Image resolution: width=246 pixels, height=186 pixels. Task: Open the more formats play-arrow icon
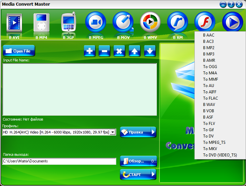233,22
